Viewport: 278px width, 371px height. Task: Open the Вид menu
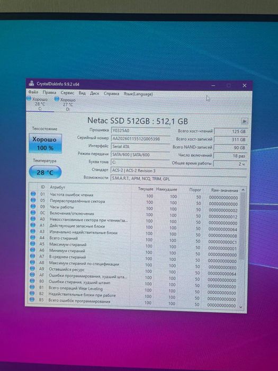82,93
